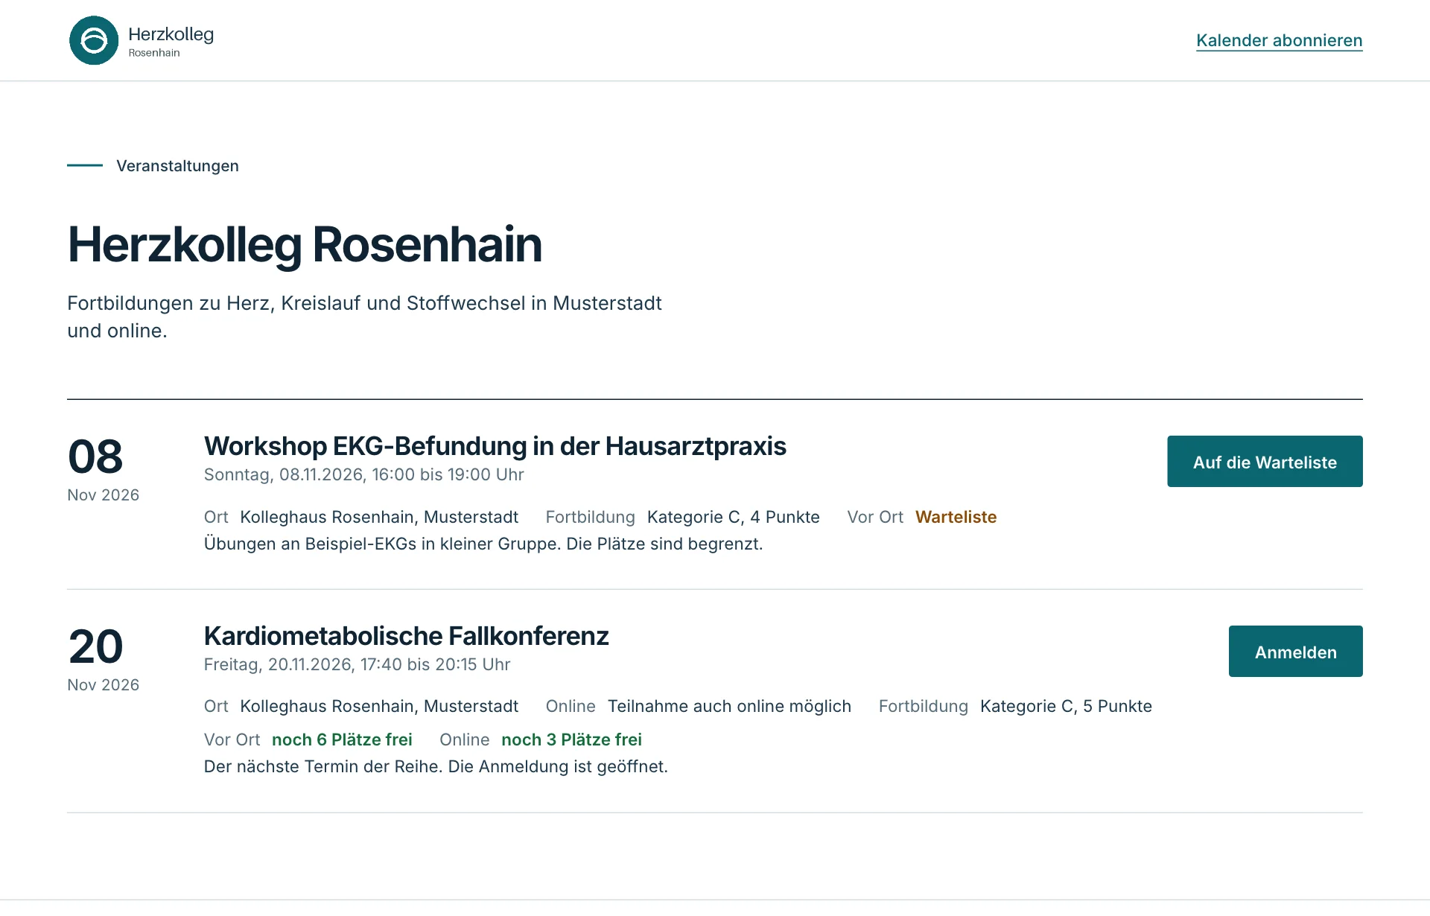Screen dimensions: 1430x916
Task: Click 'Kategorie C, 5 Punkte' value
Action: pos(1066,706)
